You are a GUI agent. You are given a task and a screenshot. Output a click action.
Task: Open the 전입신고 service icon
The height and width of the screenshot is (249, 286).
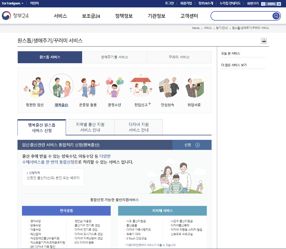click(x=141, y=87)
